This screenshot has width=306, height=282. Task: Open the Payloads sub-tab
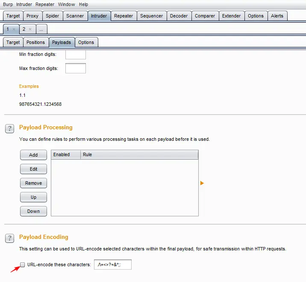[62, 42]
